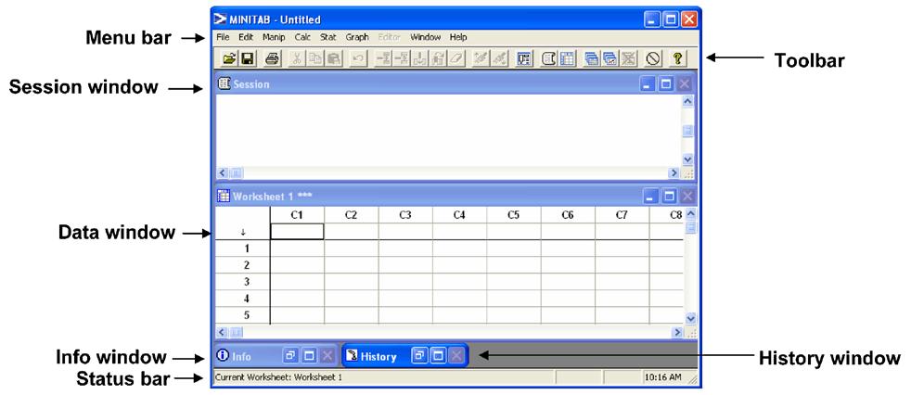Image resolution: width=911 pixels, height=395 pixels.
Task: Open the File menu
Action: tap(223, 37)
